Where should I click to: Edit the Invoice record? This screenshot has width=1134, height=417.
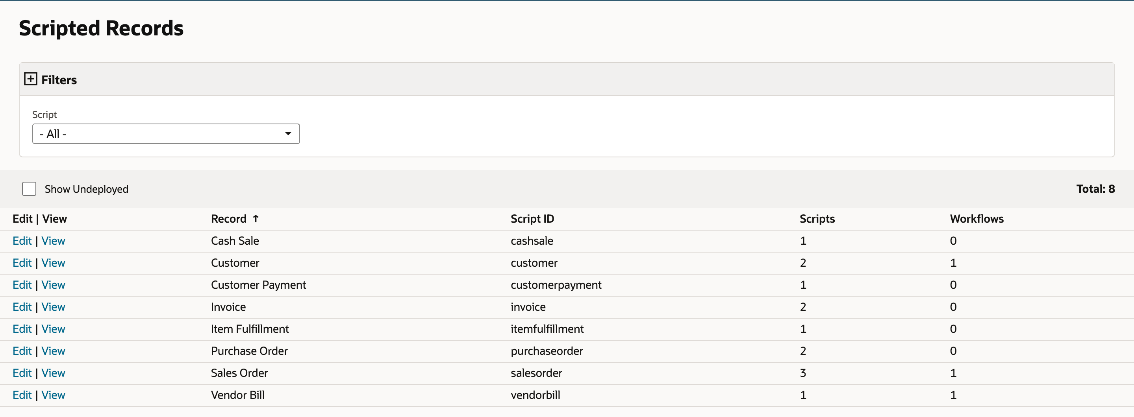pos(22,307)
